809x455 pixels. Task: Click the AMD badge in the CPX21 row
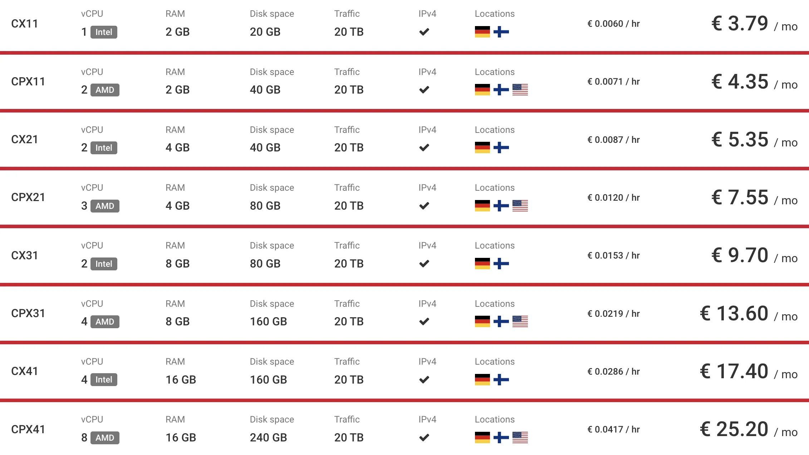(x=105, y=206)
